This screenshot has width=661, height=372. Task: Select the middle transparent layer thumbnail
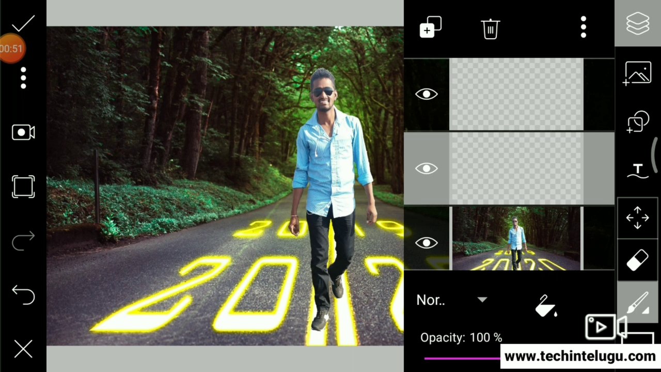(x=516, y=169)
